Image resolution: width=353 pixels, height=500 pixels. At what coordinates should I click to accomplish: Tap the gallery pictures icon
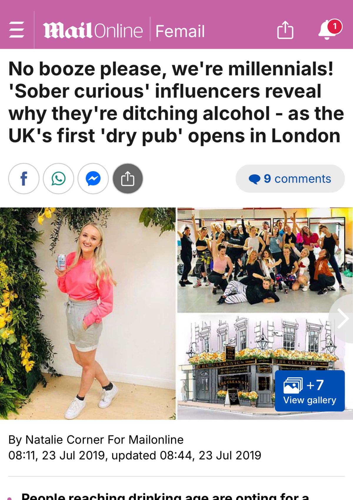pos(293,385)
